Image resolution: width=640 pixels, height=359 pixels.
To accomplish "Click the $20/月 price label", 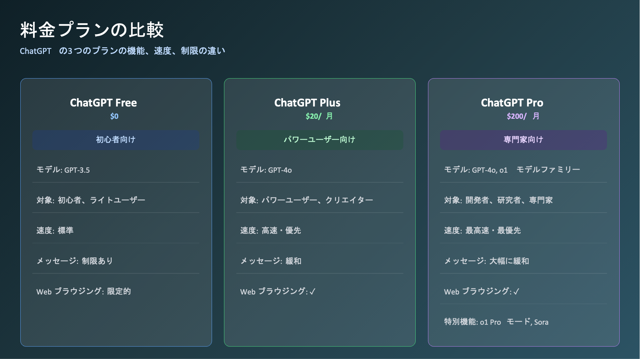I will pyautogui.click(x=319, y=116).
